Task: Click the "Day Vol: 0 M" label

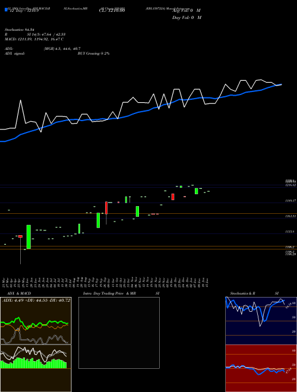Action: pyautogui.click(x=187, y=18)
